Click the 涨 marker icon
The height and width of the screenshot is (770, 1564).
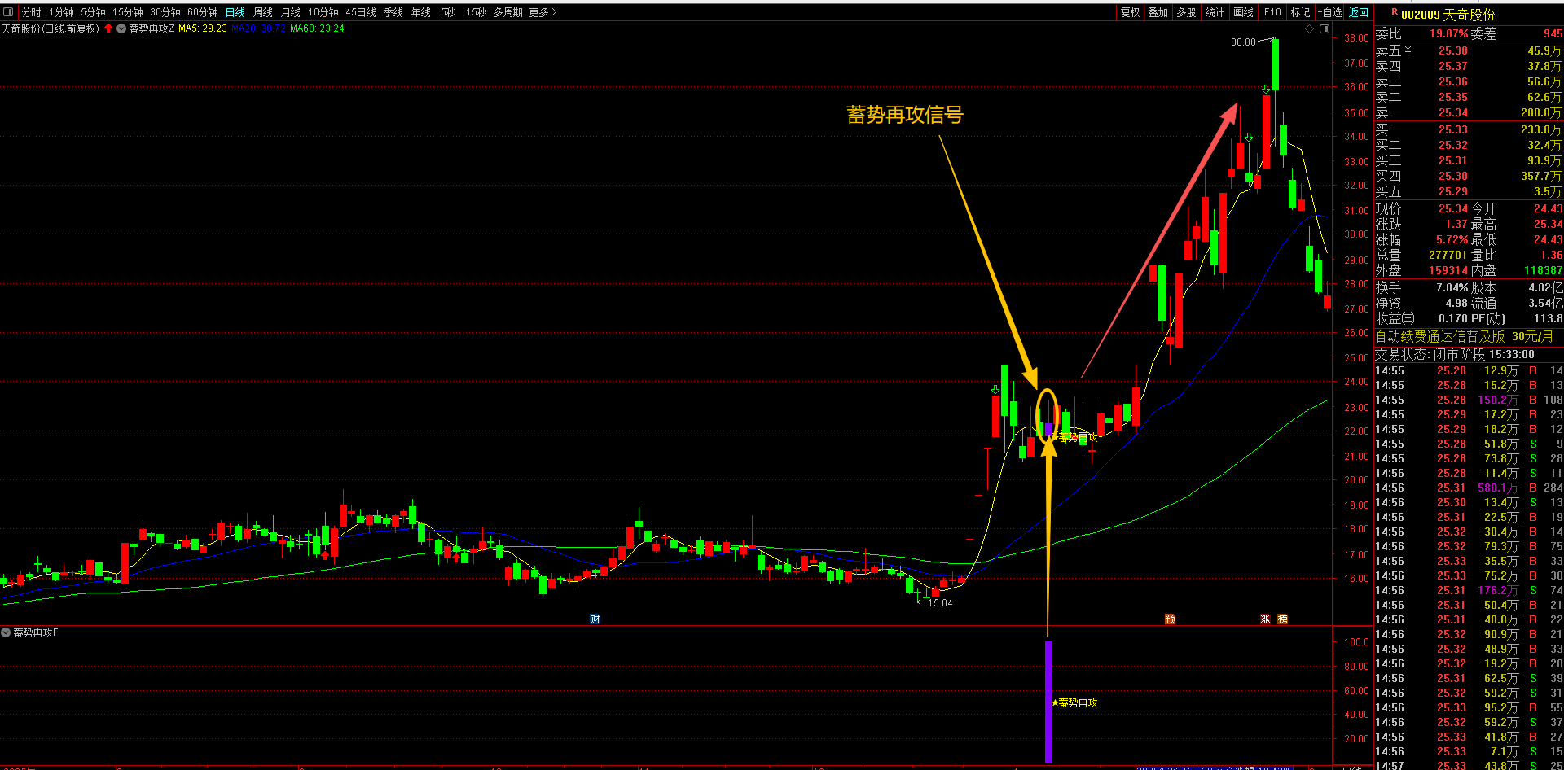click(1265, 619)
